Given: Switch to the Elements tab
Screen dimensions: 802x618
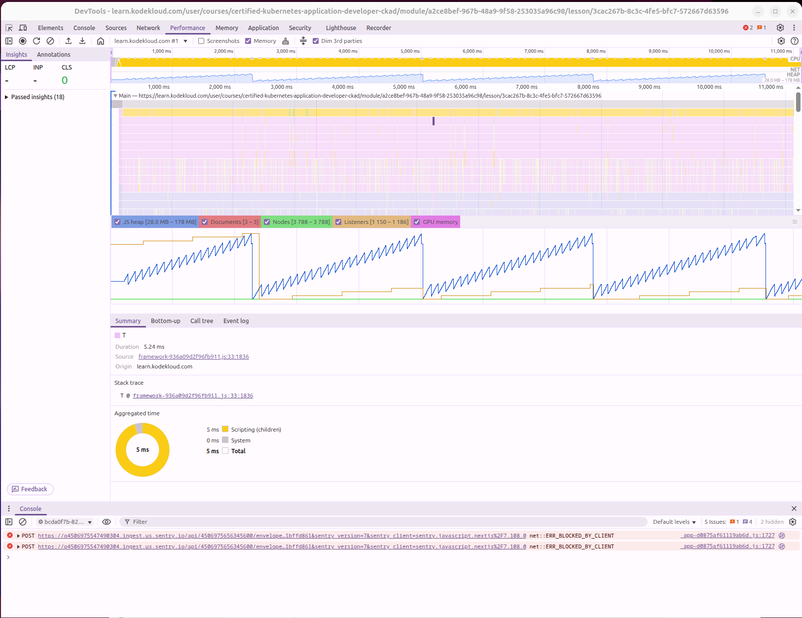Looking at the screenshot, I should coord(50,28).
